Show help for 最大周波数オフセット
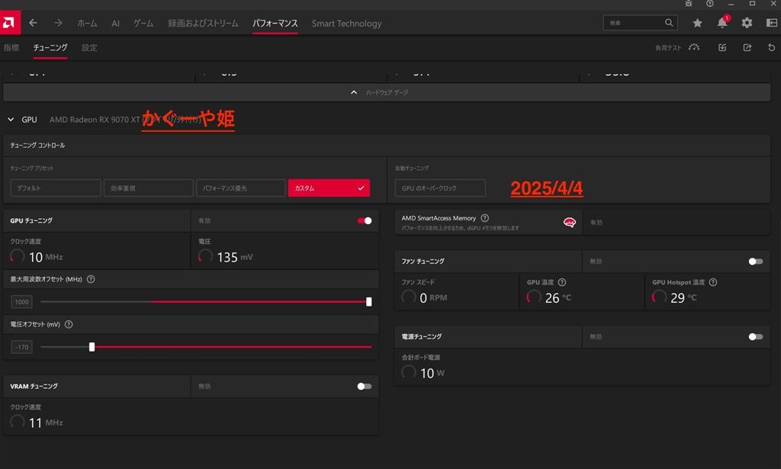The height and width of the screenshot is (469, 781). tap(91, 279)
